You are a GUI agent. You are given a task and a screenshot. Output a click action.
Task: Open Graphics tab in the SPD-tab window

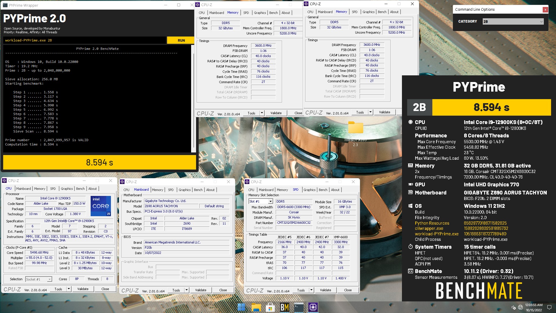309,190
